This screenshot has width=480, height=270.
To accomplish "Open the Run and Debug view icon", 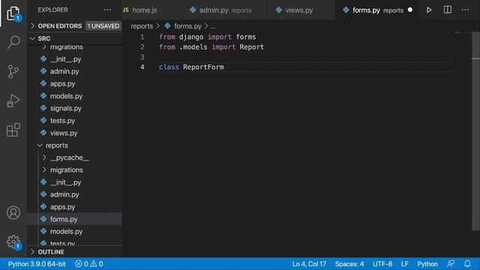I will tap(13, 100).
